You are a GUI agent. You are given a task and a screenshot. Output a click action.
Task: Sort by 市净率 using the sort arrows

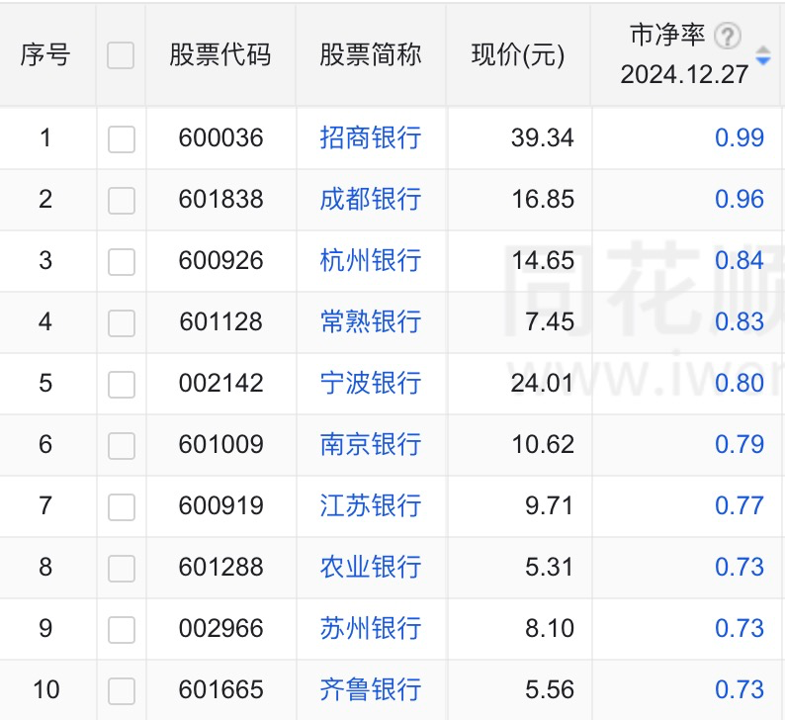click(762, 55)
